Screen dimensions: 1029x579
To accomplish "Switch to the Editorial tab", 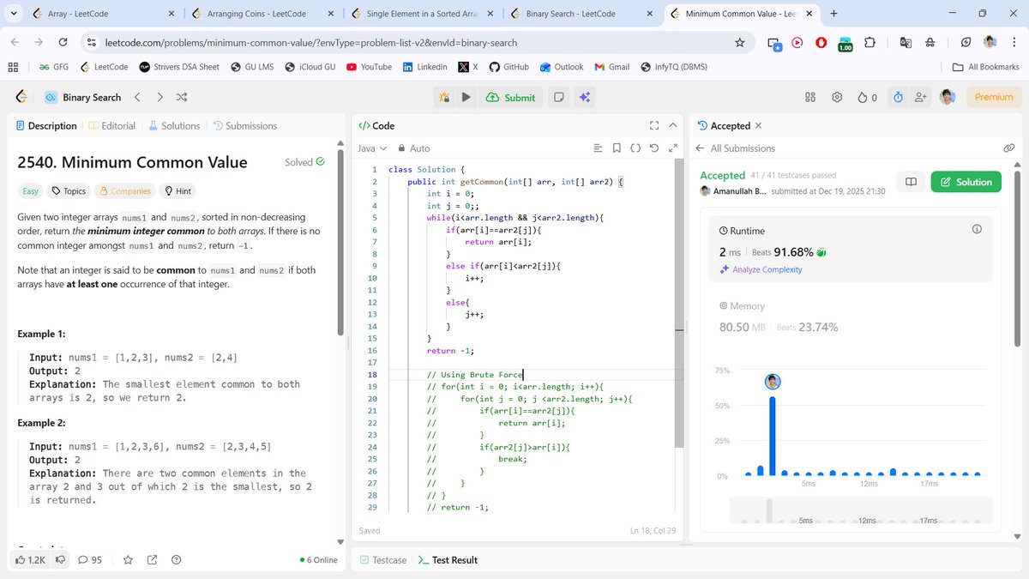I will 118,125.
